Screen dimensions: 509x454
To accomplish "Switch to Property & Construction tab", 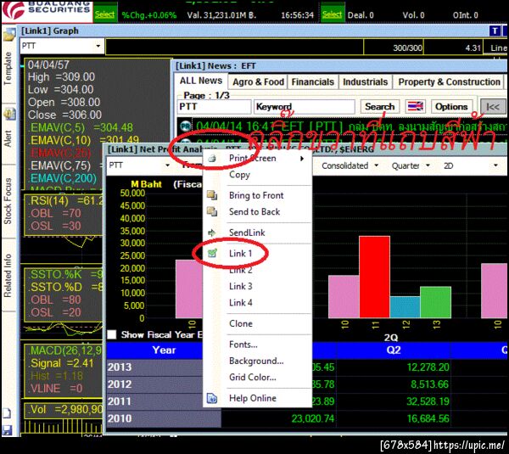I will pos(450,81).
